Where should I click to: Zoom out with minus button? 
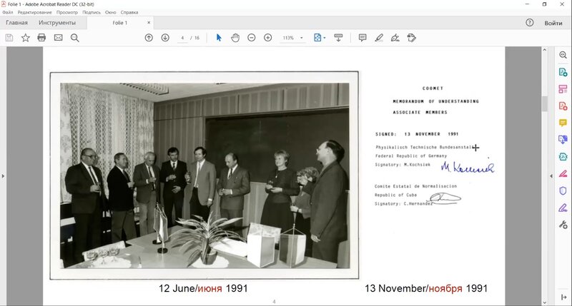pos(252,38)
